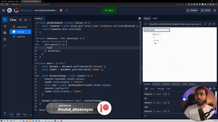
Task: Open the Help question mark icon
Action: (5, 114)
